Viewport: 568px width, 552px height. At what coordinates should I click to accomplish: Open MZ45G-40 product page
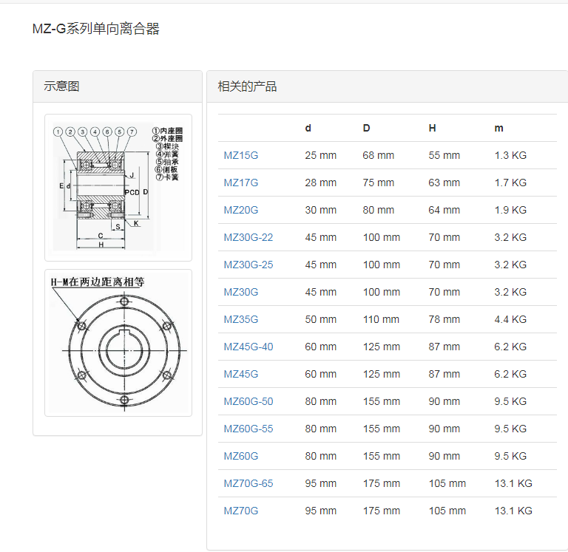pyautogui.click(x=248, y=347)
